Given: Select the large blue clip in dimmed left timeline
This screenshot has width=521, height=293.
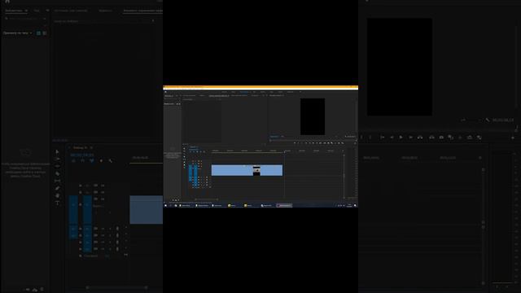Looking at the screenshot, I should (147, 210).
